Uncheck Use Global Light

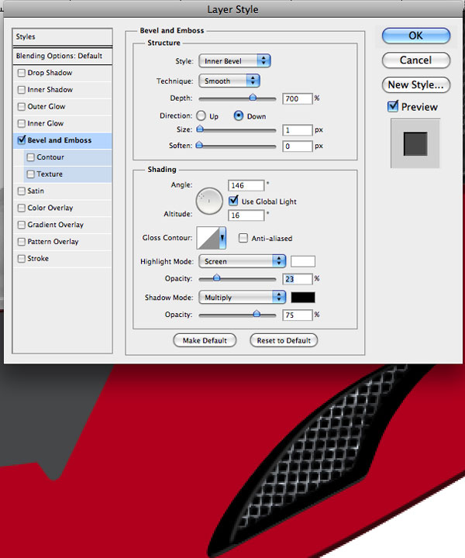tap(233, 201)
